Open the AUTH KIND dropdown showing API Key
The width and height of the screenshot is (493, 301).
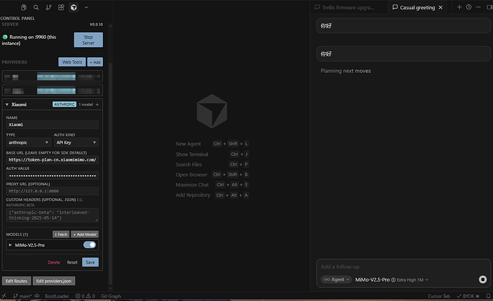click(x=76, y=142)
